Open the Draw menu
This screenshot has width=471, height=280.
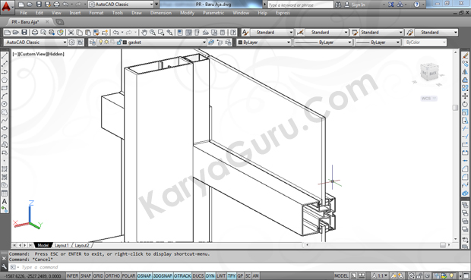(x=137, y=13)
